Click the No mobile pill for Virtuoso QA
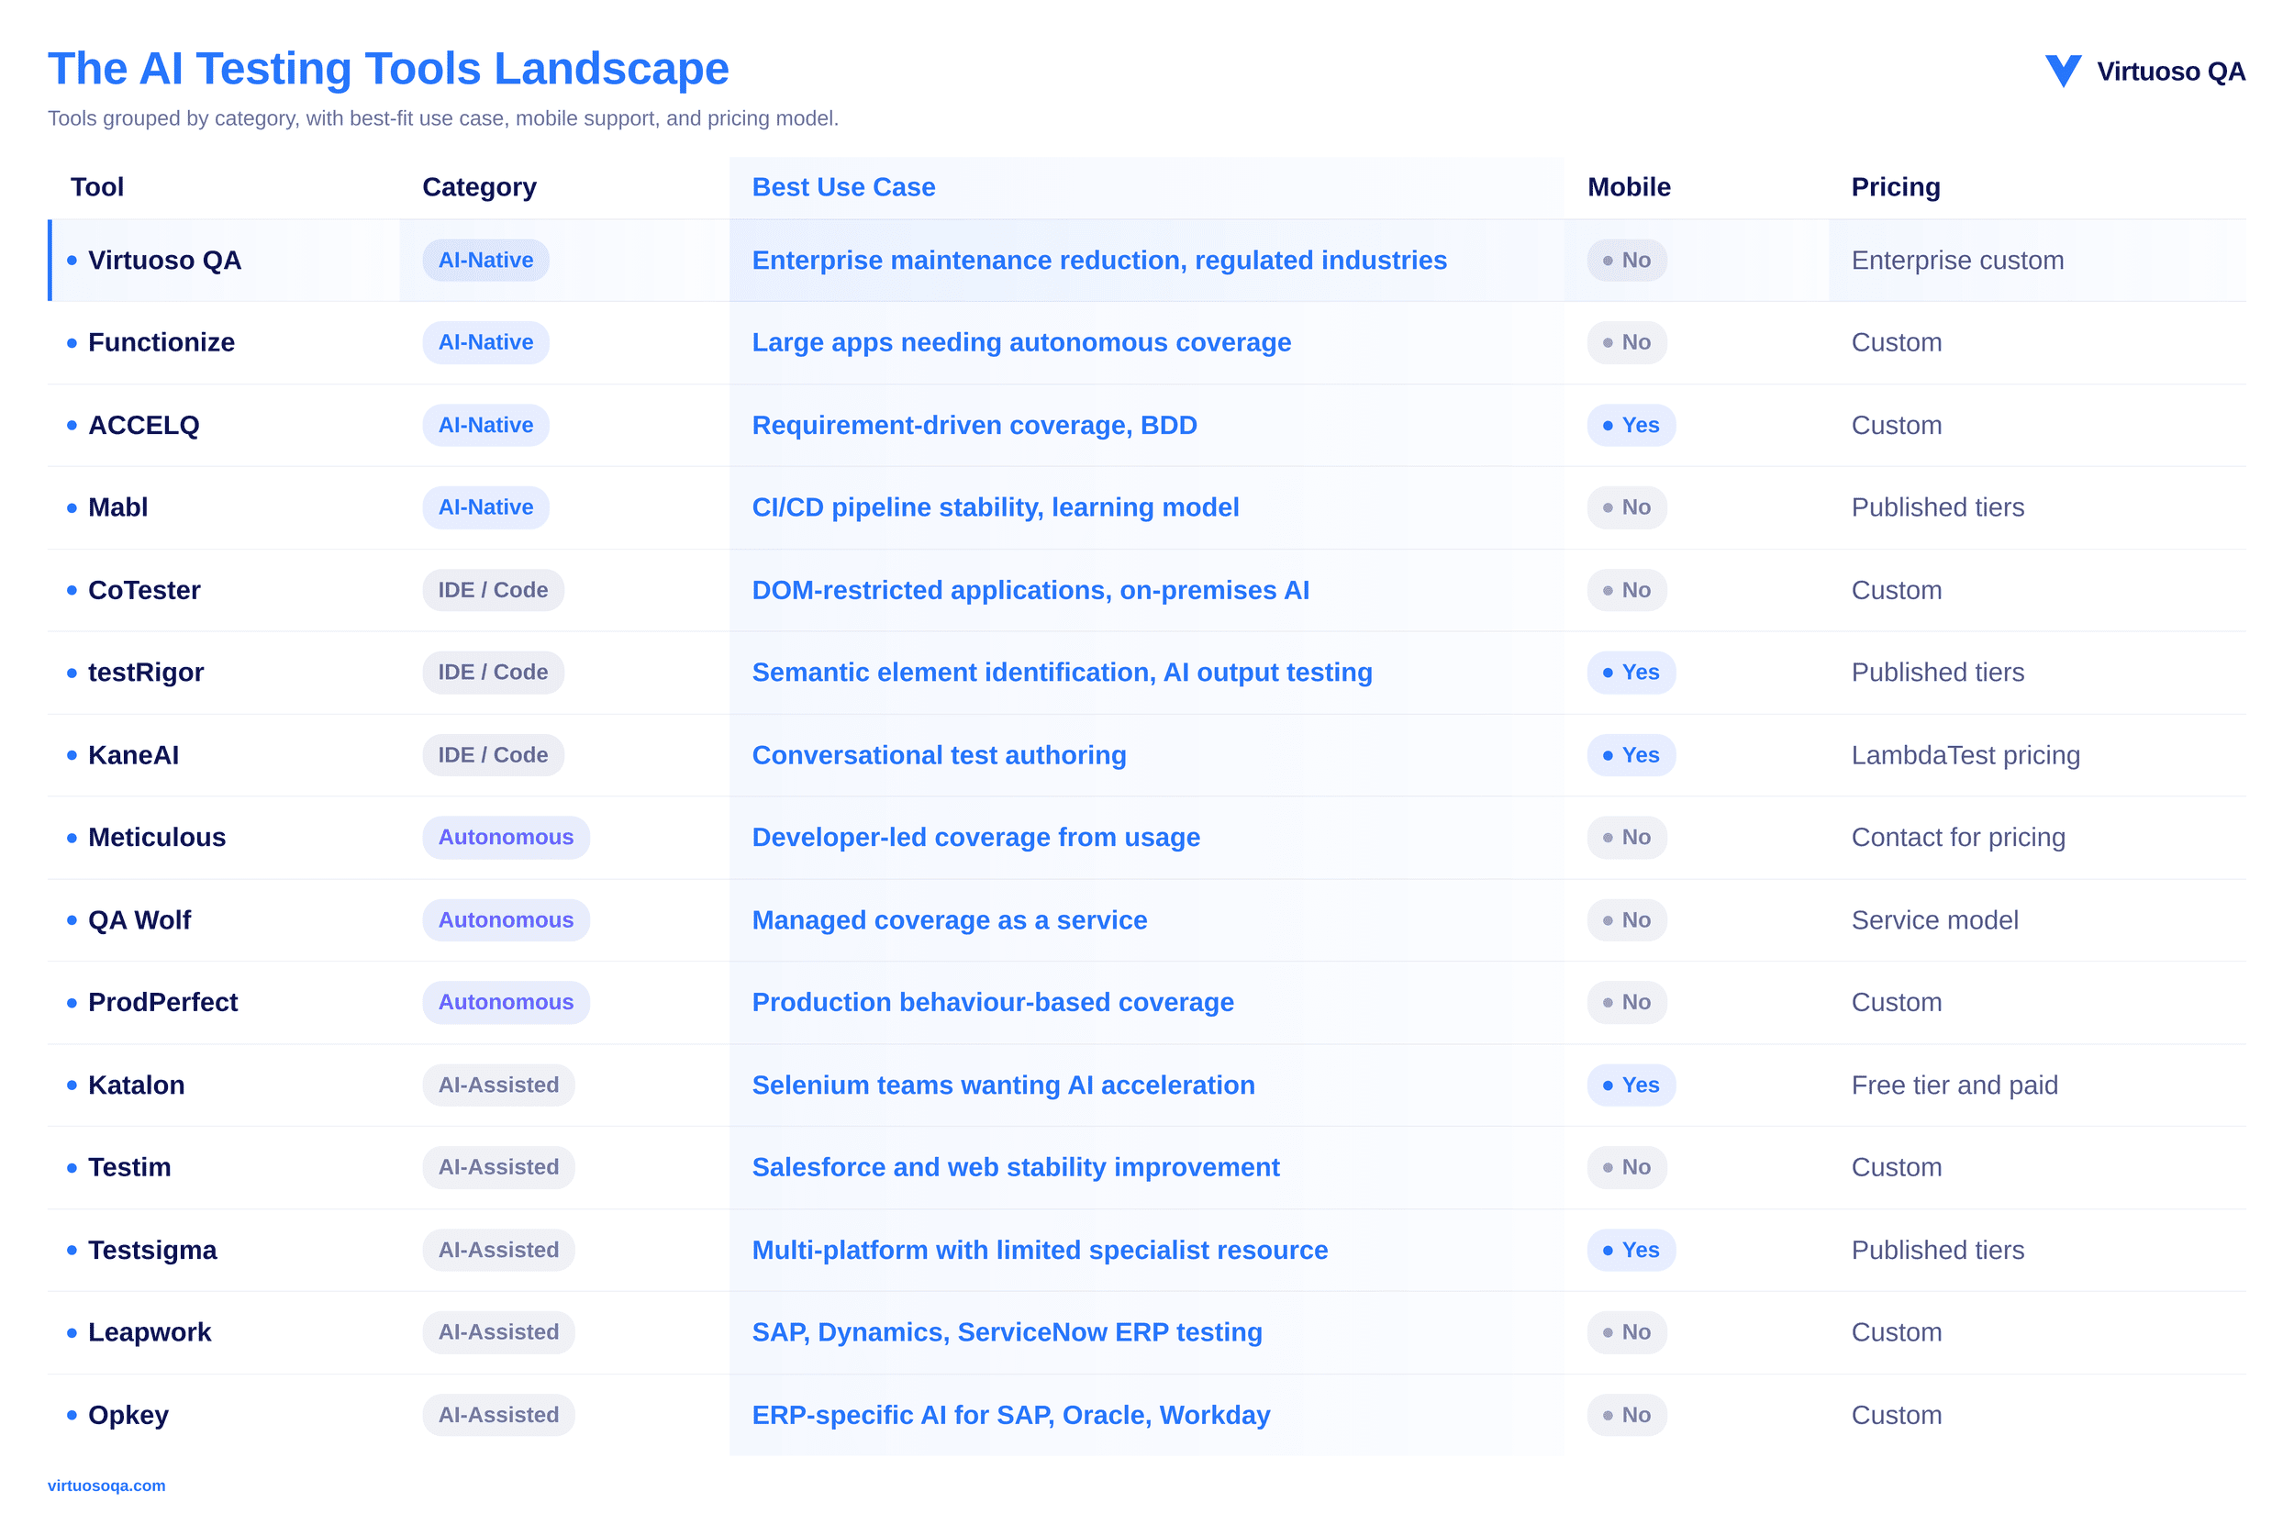This screenshot has height=1536, width=2294. pos(1627,261)
